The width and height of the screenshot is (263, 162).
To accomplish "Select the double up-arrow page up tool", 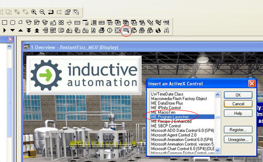I will pos(37,31).
